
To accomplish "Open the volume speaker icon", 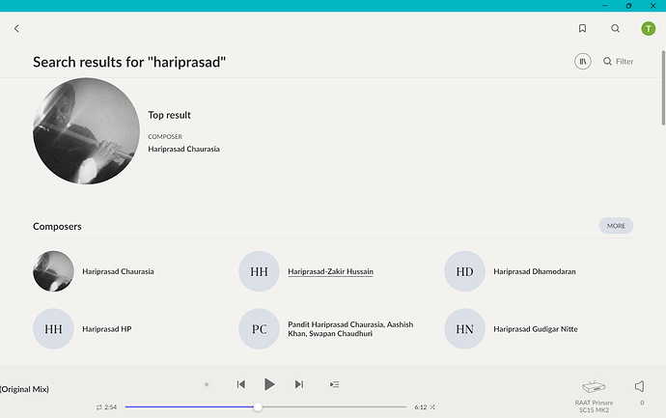I will [640, 386].
